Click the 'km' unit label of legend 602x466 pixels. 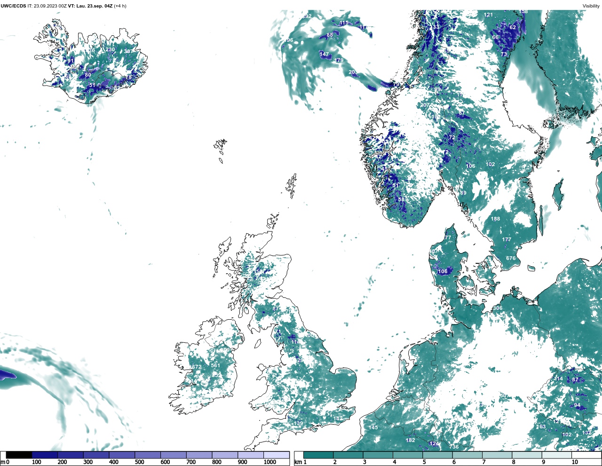[x=298, y=462]
